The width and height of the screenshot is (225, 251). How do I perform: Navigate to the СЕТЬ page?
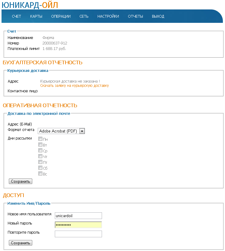point(84,16)
